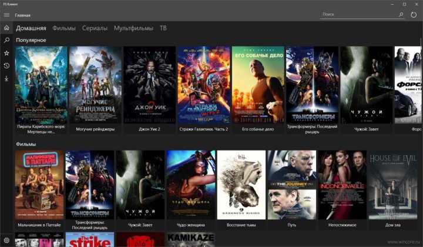Select the ТВ tab
This screenshot has height=247, width=423.
[x=163, y=28]
